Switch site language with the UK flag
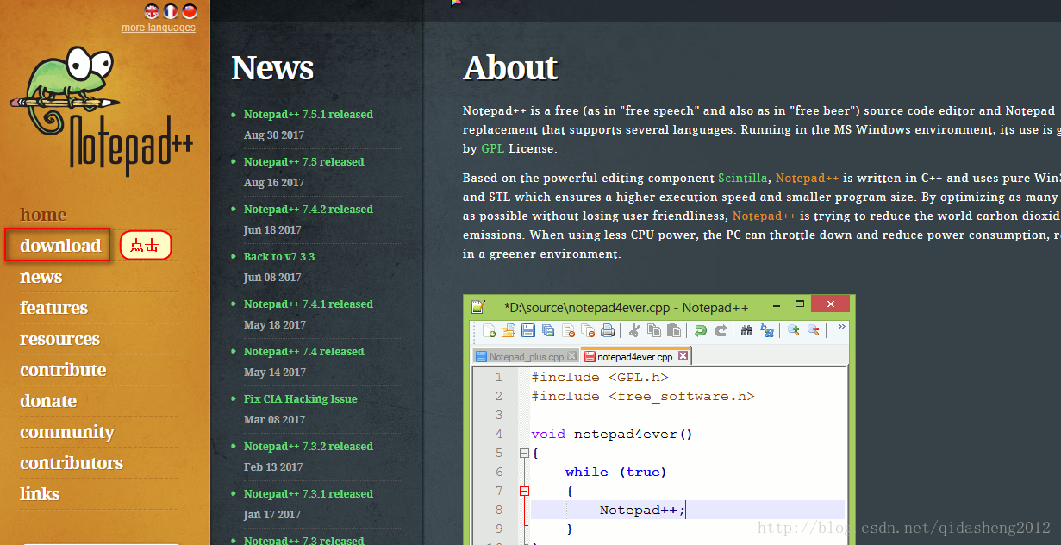 click(152, 11)
